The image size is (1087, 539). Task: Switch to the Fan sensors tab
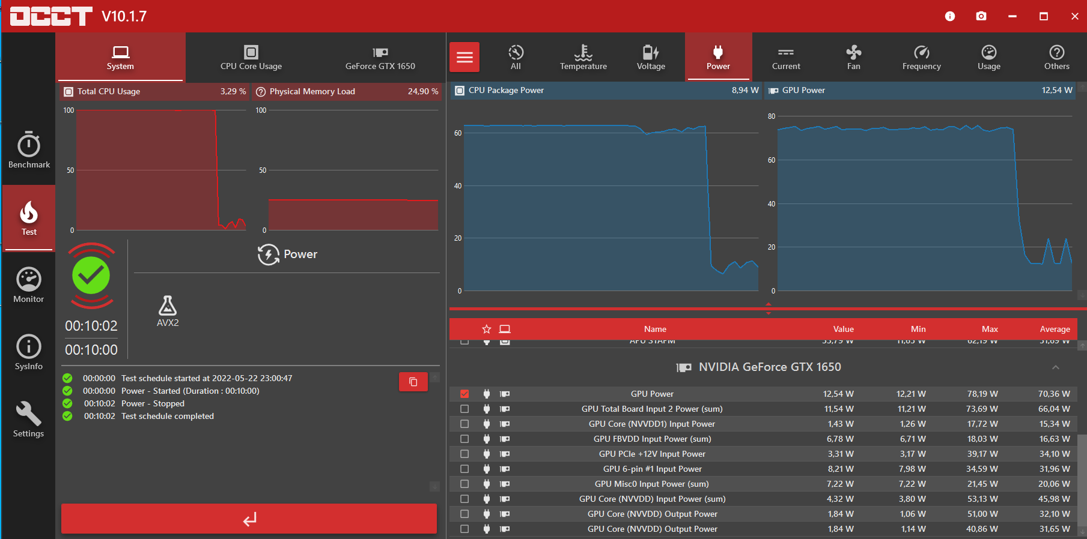[x=854, y=57]
